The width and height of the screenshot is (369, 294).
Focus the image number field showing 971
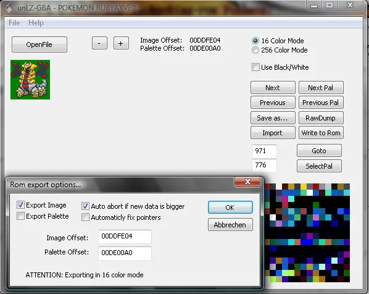pyautogui.click(x=264, y=151)
